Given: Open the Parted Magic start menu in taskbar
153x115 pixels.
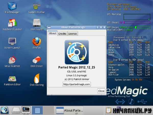Looking at the screenshot, I should coord(5,110).
